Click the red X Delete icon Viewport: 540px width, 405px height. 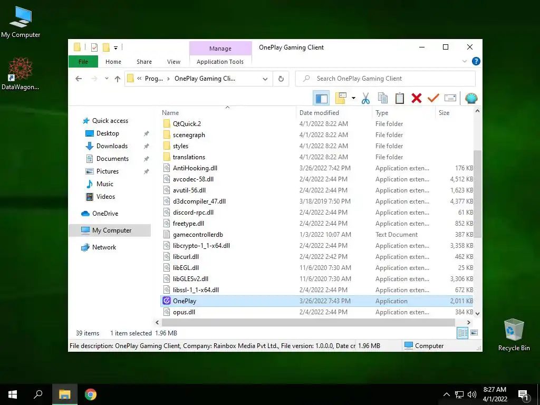pyautogui.click(x=417, y=99)
